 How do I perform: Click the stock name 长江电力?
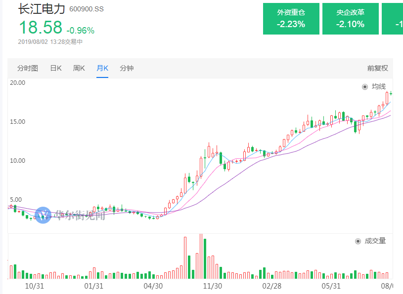coord(42,9)
